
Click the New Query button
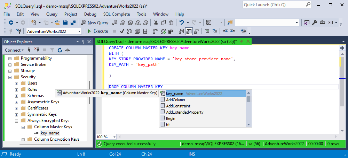click(x=95, y=23)
